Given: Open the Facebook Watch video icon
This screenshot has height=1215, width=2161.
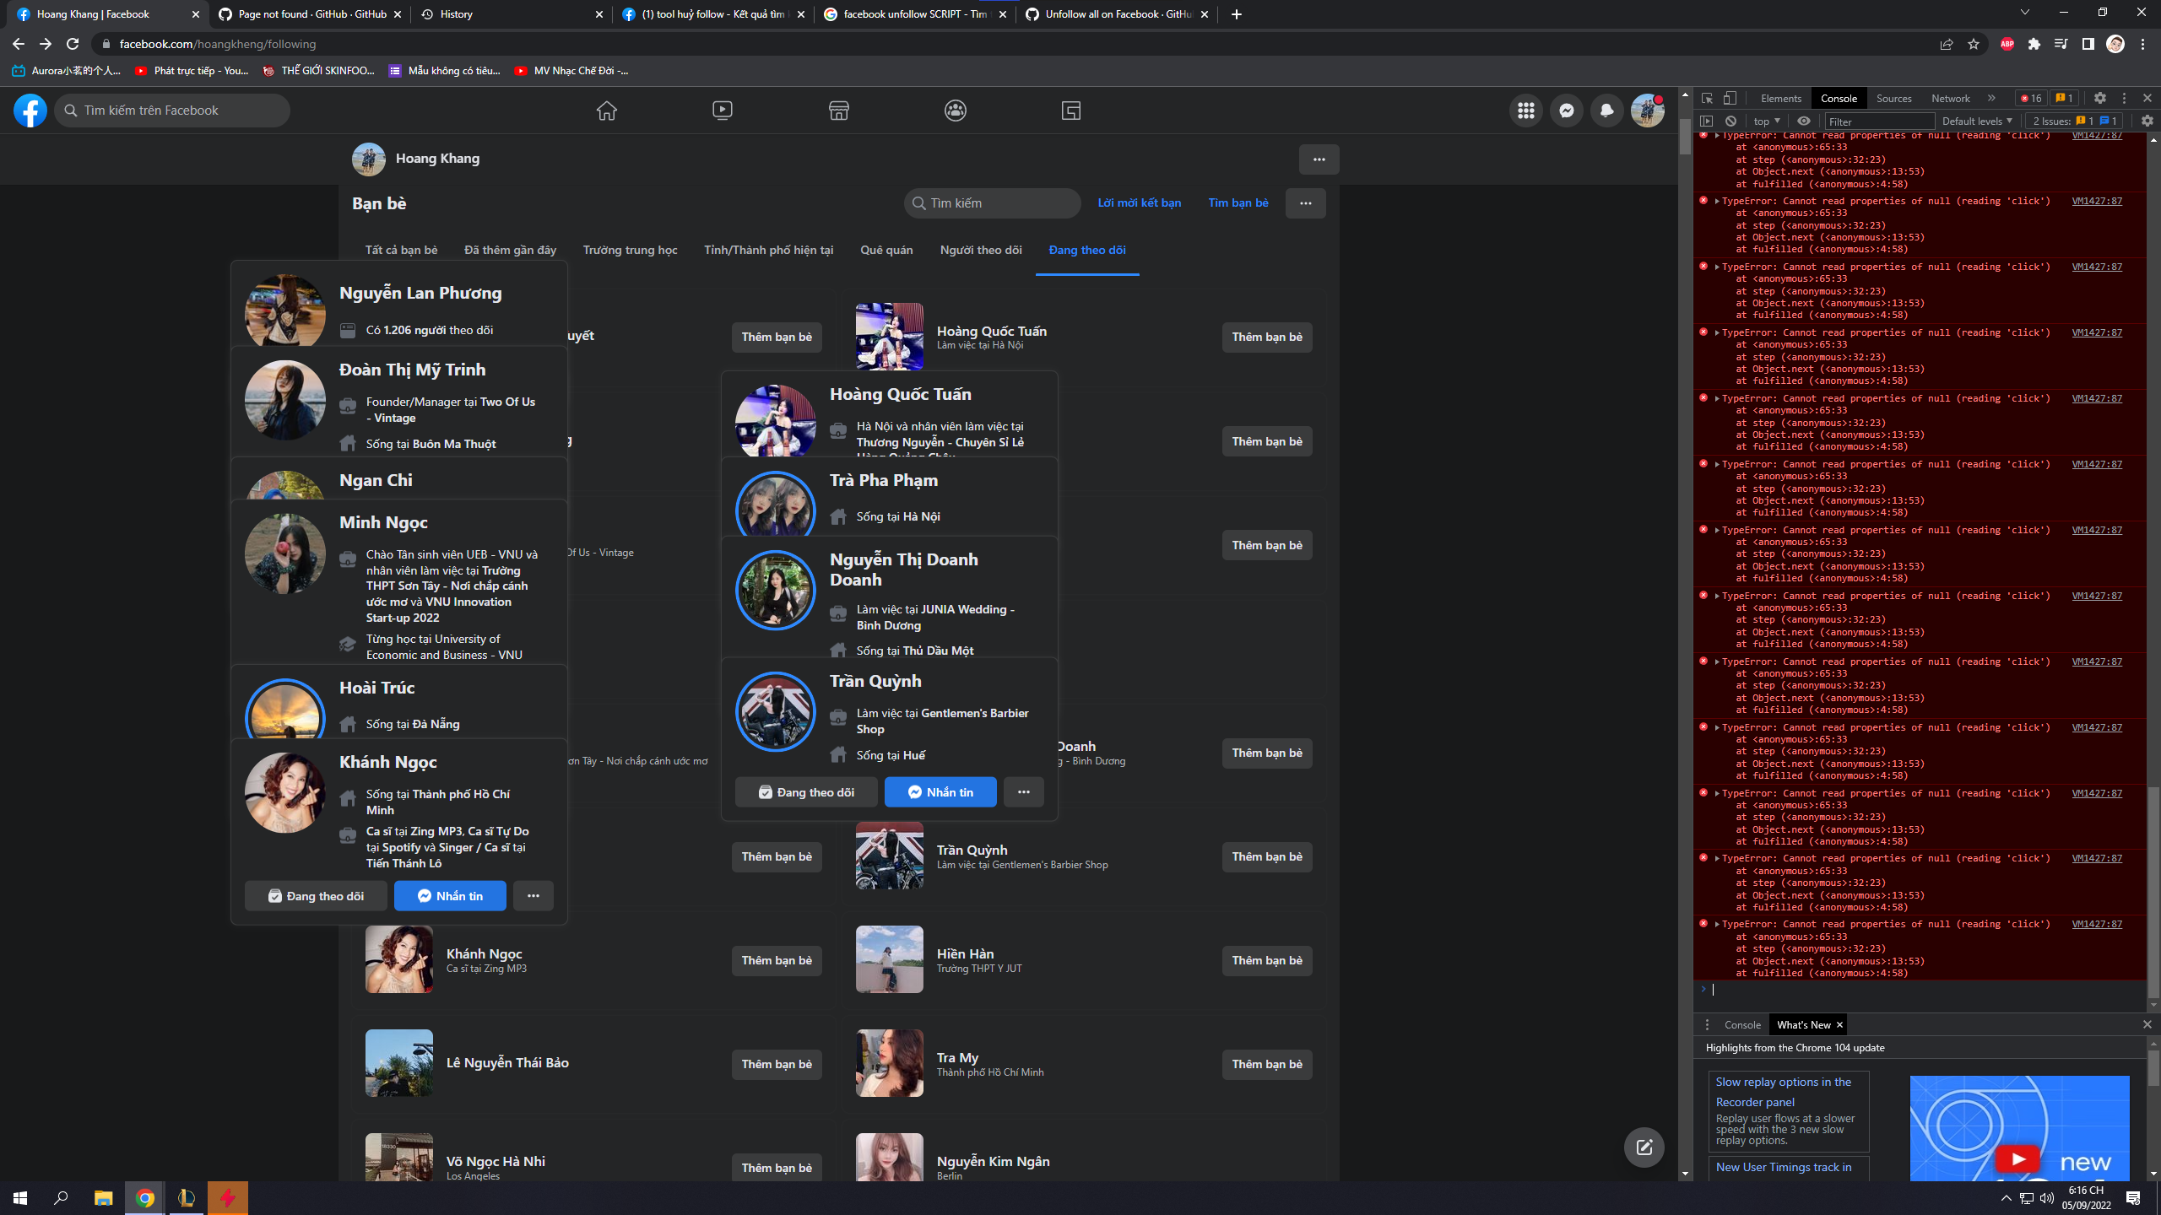Looking at the screenshot, I should pos(723,111).
